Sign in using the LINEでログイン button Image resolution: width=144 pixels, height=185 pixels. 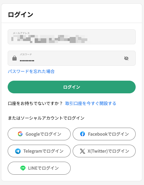tap(39, 168)
